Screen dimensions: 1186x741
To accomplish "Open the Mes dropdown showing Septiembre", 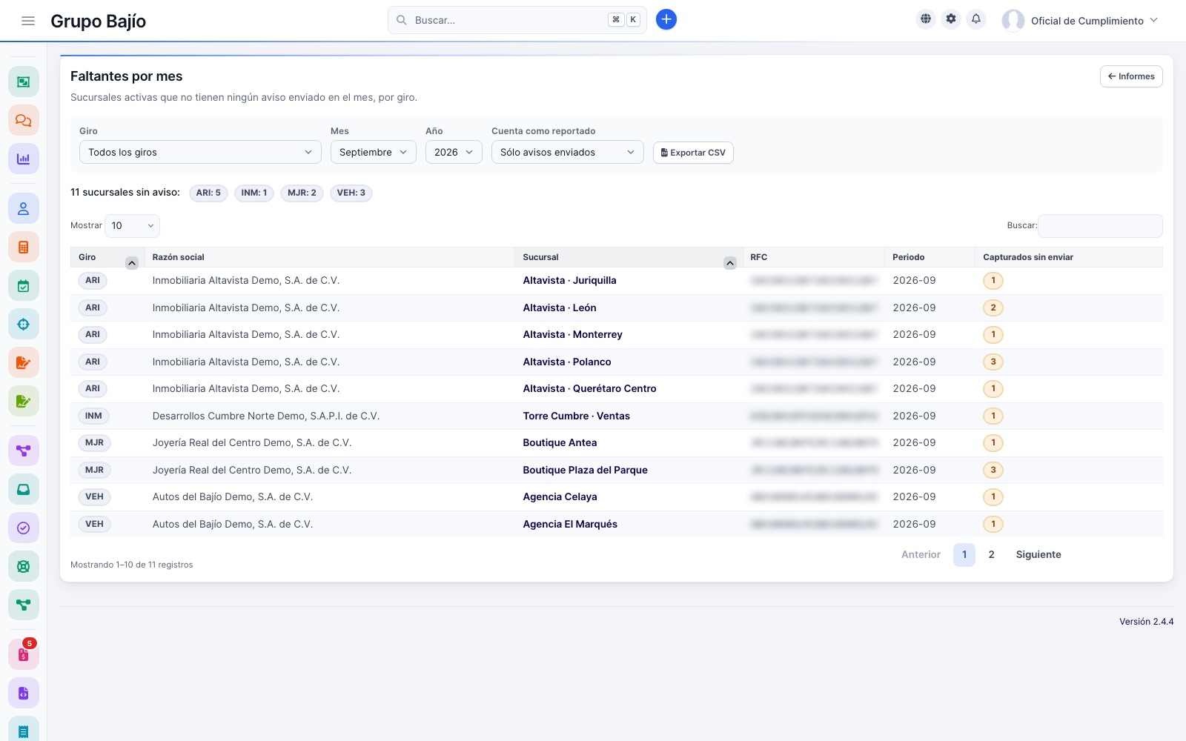I will coord(374,152).
